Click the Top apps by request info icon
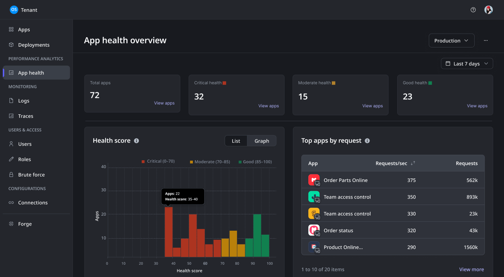 367,141
